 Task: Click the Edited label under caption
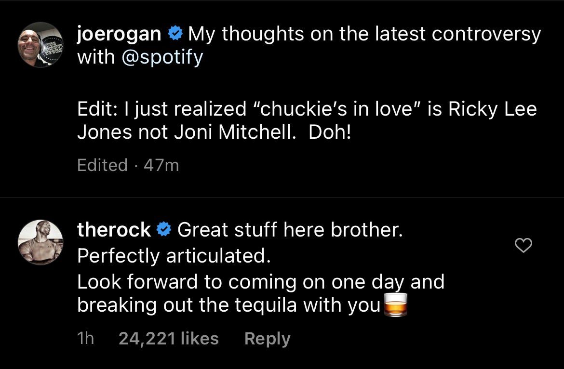(x=102, y=165)
